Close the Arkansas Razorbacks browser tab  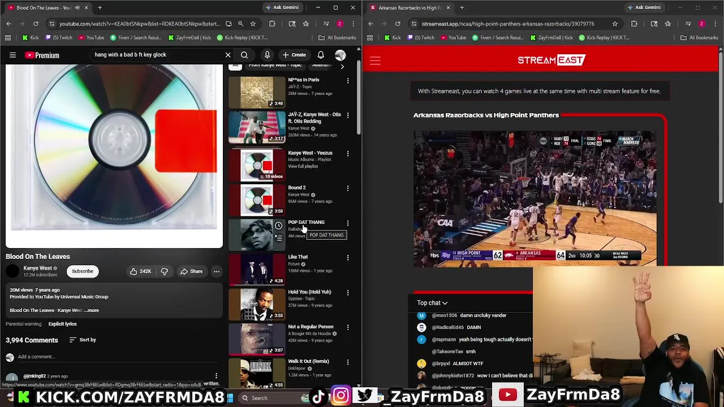448,7
